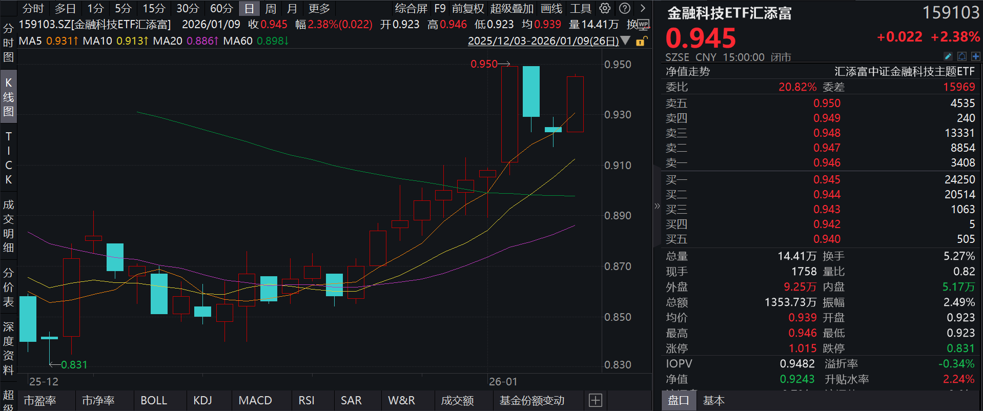Switch to the 盘口 tab

click(x=678, y=400)
